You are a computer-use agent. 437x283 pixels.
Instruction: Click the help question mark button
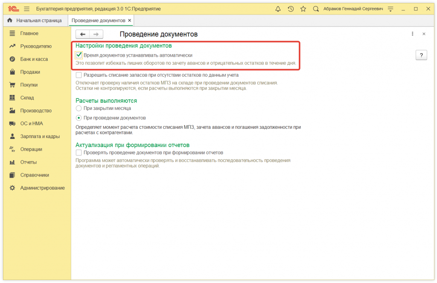click(421, 55)
